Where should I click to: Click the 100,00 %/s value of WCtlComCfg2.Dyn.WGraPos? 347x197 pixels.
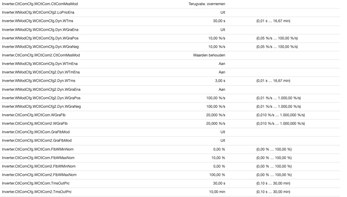coord(216,98)
